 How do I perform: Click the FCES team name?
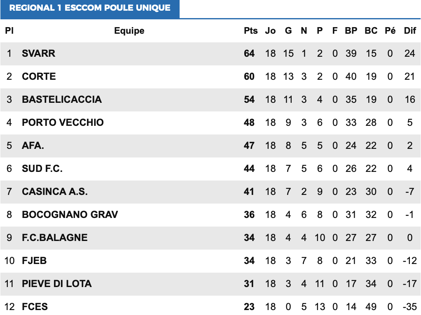[35, 307]
